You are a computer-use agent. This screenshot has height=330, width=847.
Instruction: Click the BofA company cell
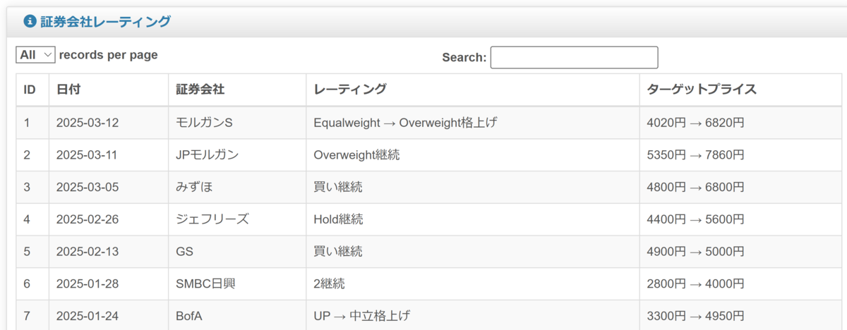pos(237,315)
